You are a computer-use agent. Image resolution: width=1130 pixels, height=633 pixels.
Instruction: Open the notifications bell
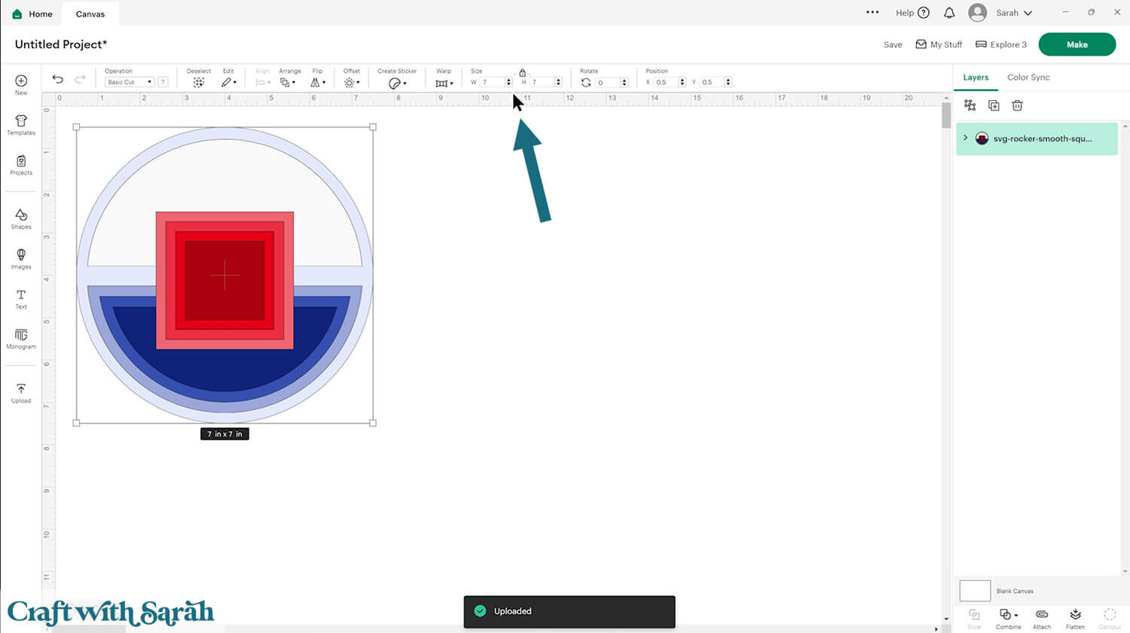949,13
